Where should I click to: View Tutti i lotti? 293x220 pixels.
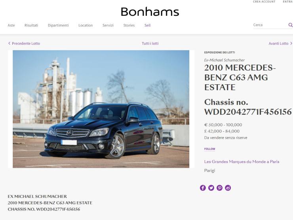[150, 44]
